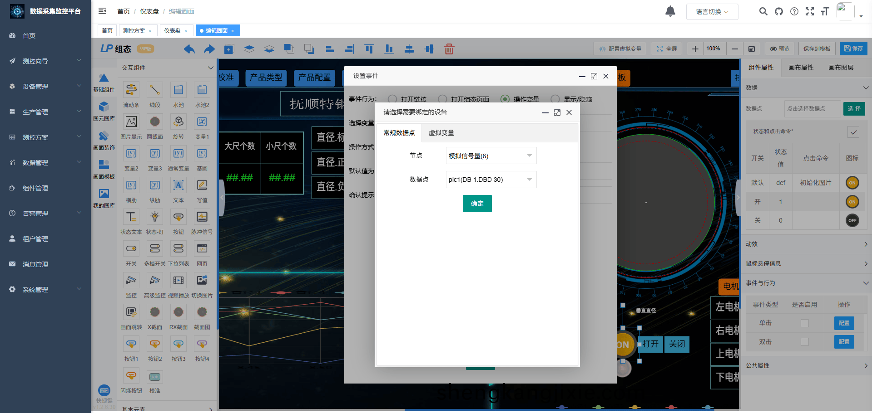872x413 pixels.
Task: Enable the 单击 event checkbox
Action: 804,323
